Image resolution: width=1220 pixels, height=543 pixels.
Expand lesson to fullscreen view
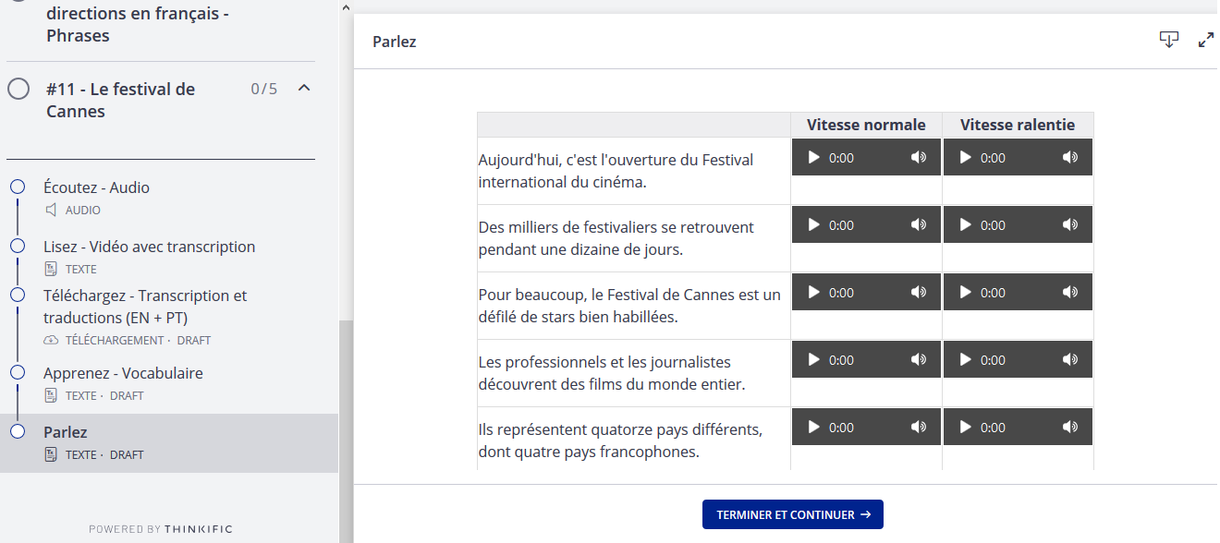[x=1205, y=40]
